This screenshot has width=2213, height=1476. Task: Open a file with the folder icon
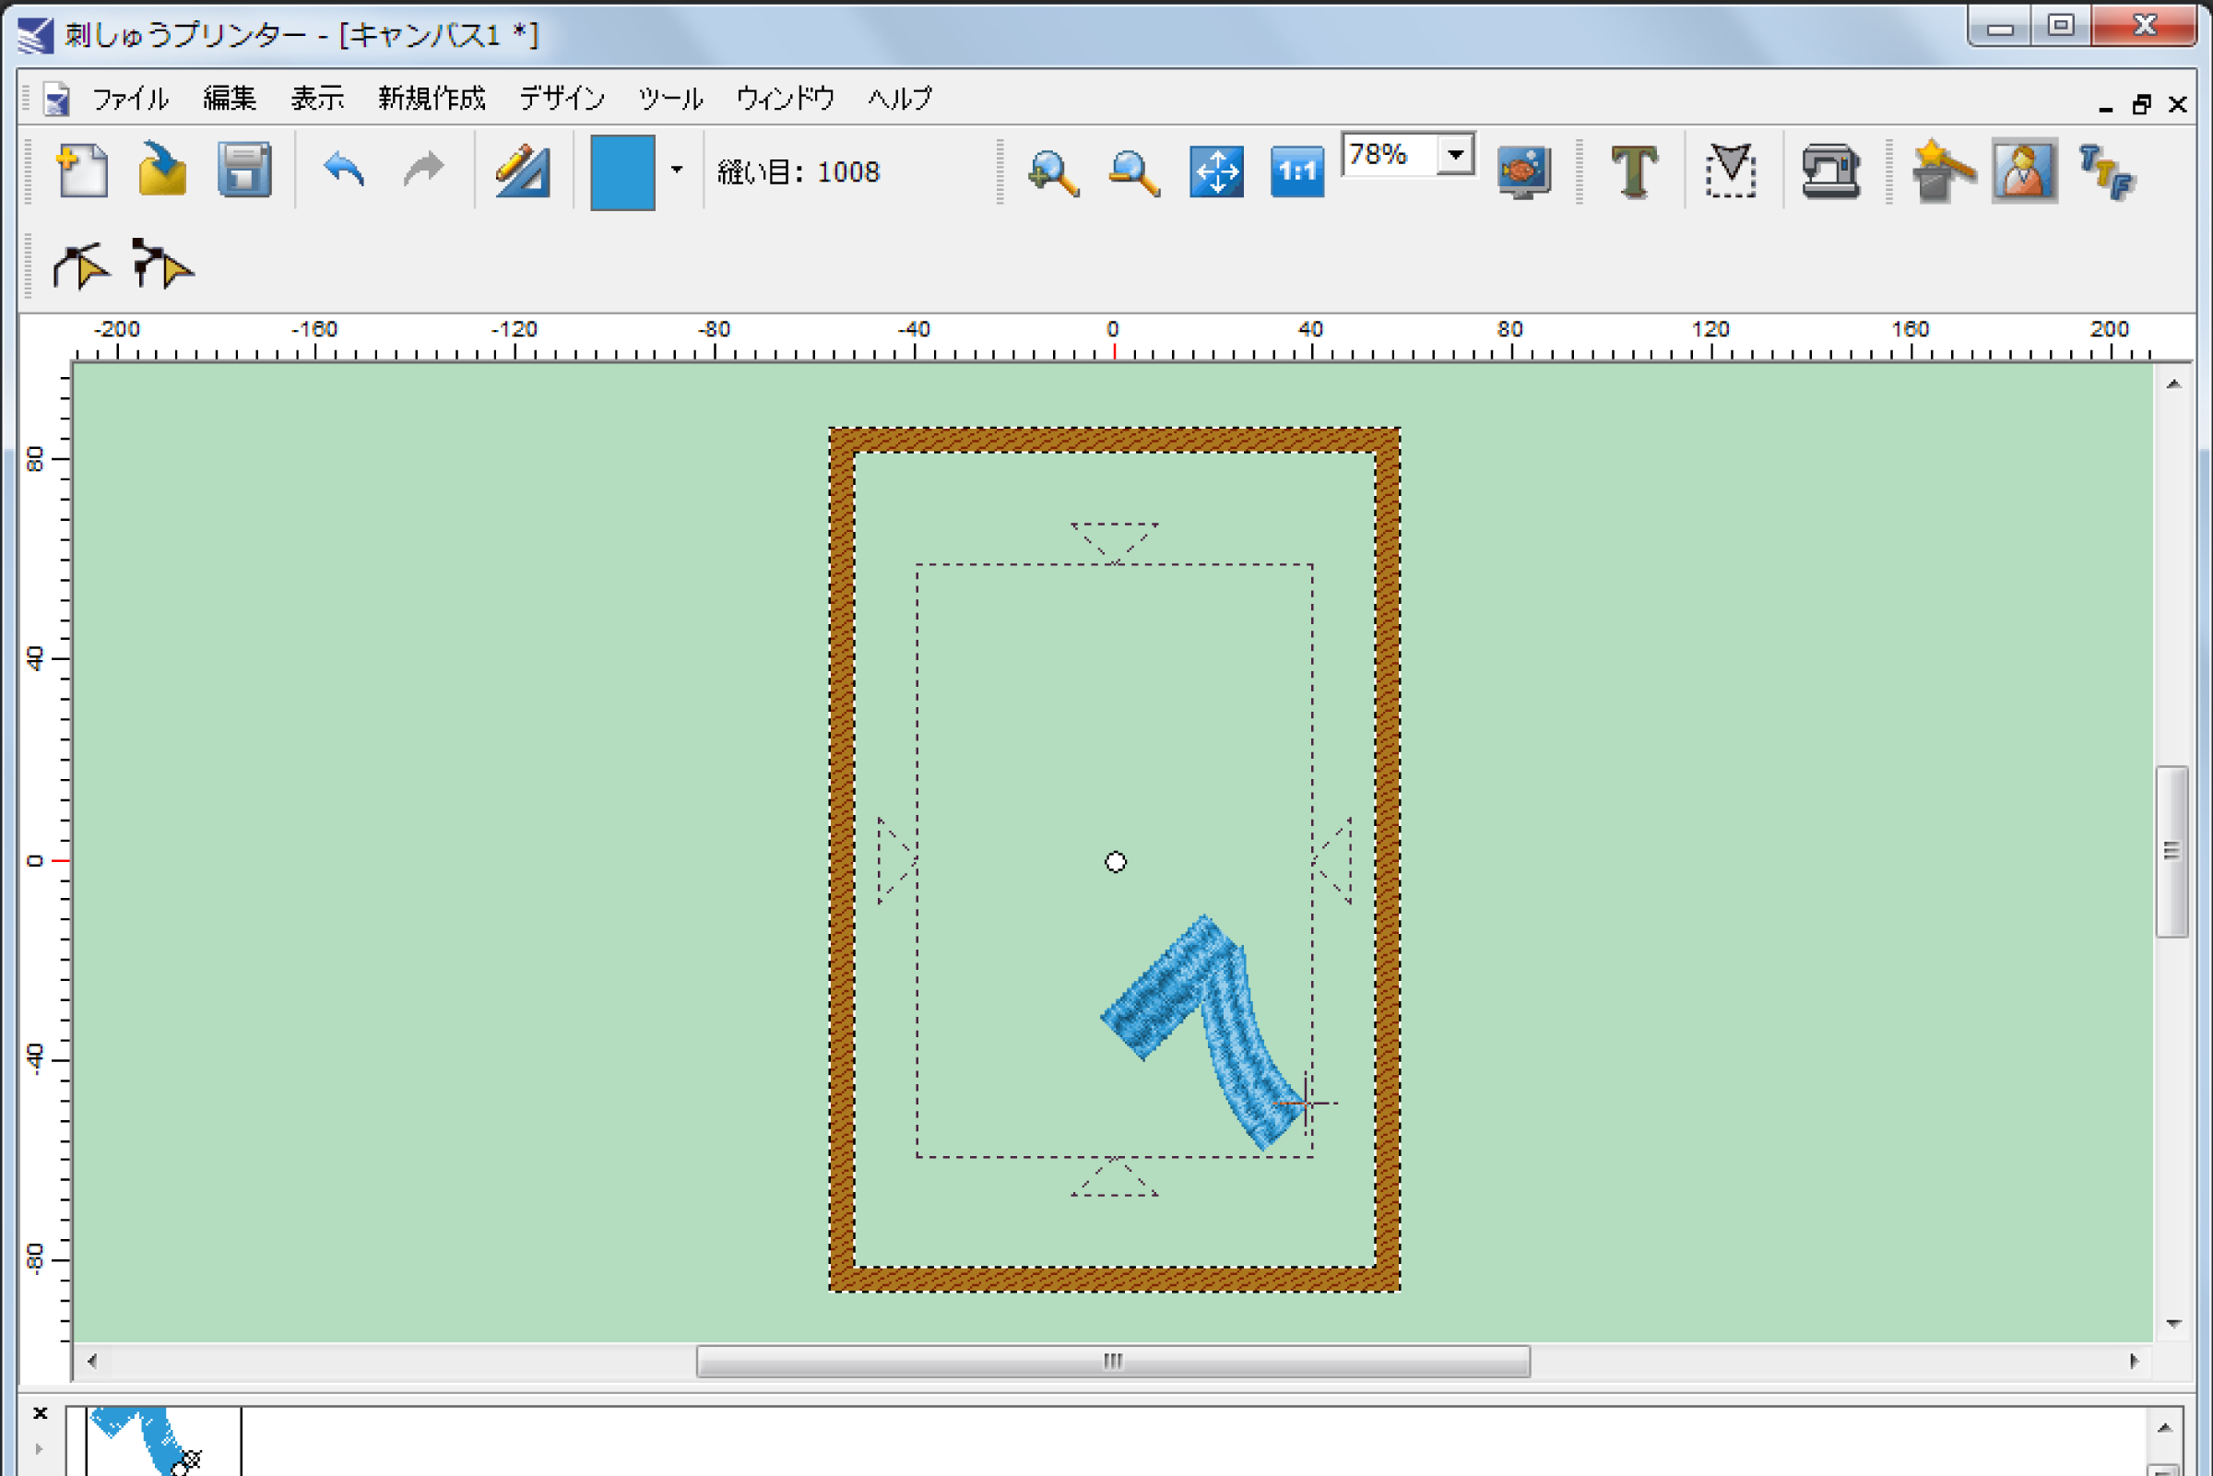click(162, 171)
